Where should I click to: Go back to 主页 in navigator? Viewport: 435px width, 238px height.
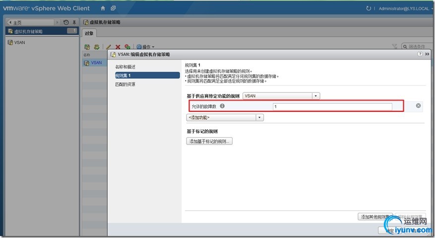click(30, 22)
